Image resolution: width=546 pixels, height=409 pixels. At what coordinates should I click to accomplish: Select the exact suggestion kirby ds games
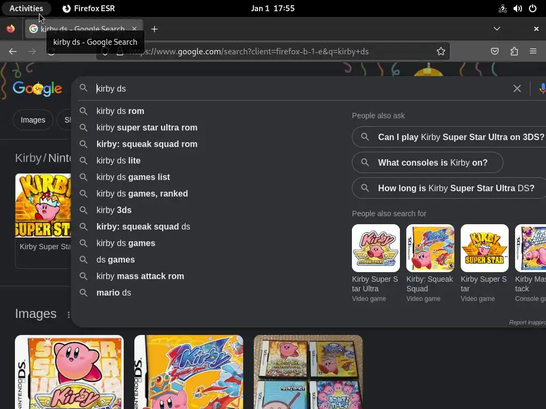[x=126, y=243]
